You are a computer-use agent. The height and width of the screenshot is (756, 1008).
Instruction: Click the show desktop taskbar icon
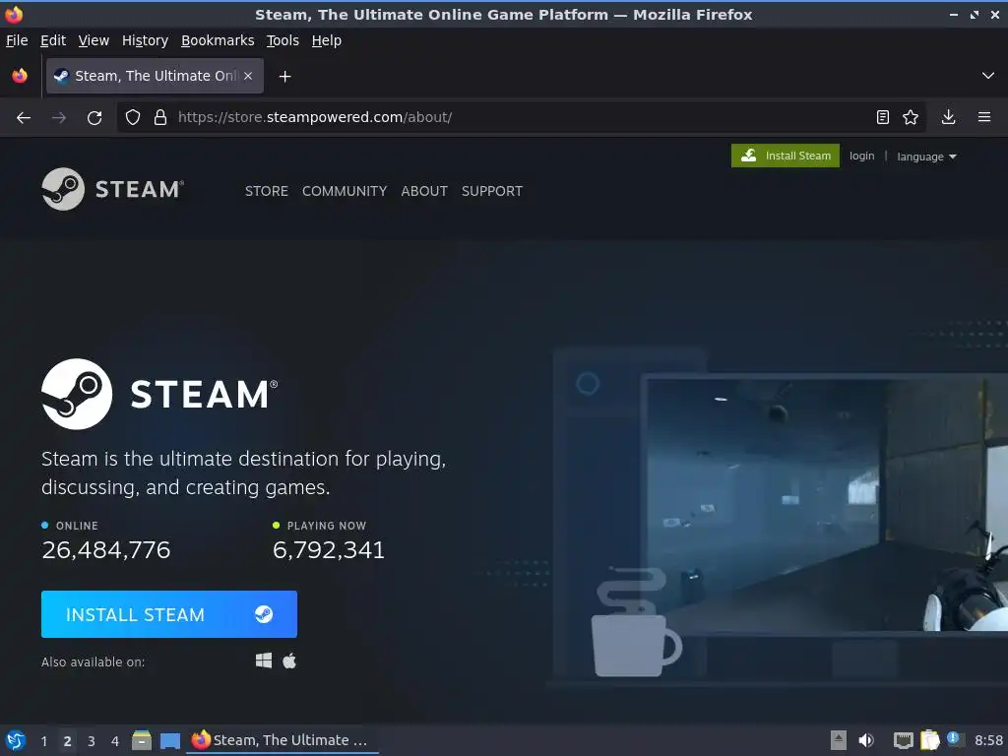click(x=169, y=740)
